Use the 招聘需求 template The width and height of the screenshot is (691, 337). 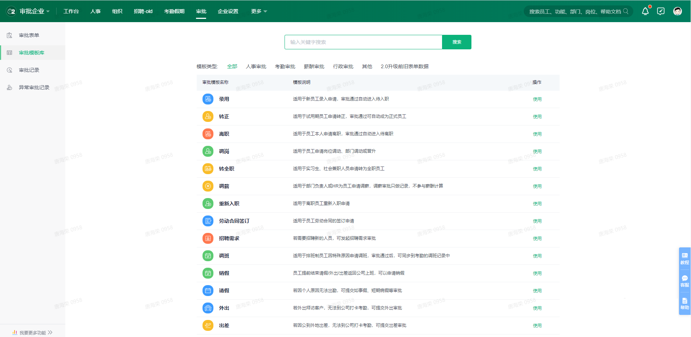pyautogui.click(x=537, y=238)
